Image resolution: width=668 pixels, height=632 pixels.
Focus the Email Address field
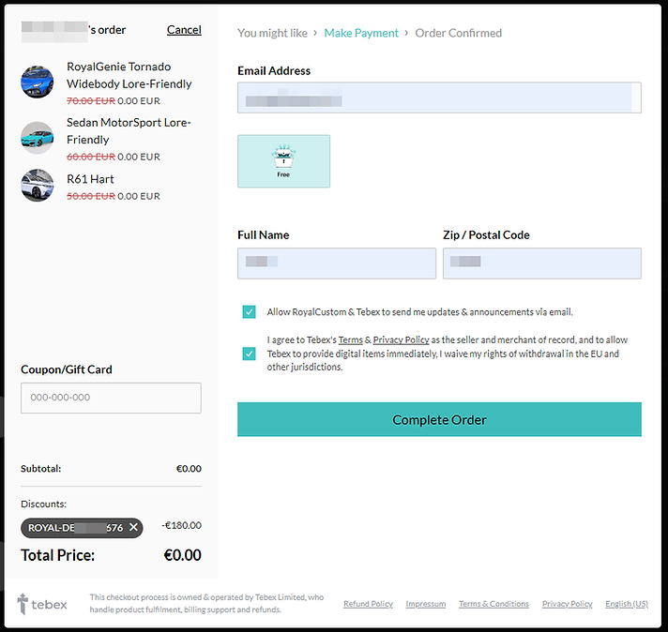pos(439,98)
